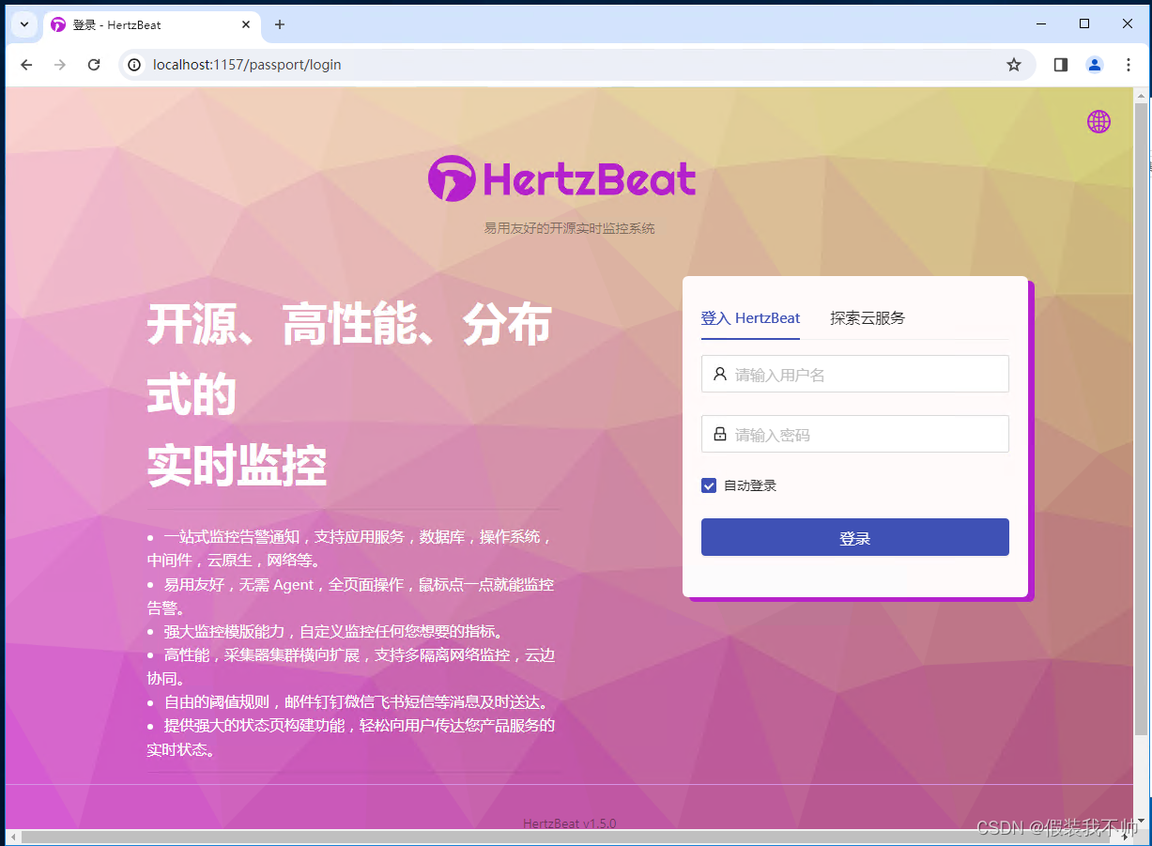This screenshot has height=846, width=1152.
Task: Open the language selector globe icon
Action: click(x=1098, y=121)
